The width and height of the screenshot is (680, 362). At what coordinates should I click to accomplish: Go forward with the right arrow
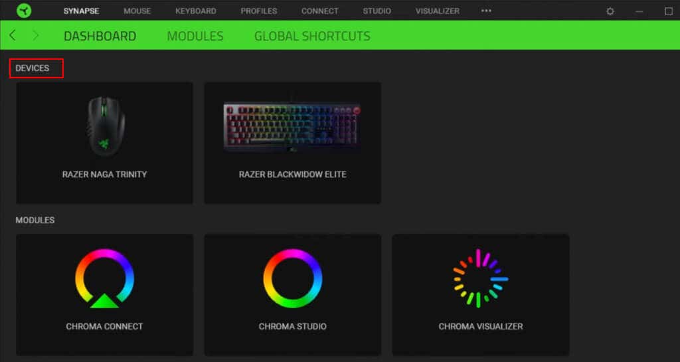click(36, 36)
